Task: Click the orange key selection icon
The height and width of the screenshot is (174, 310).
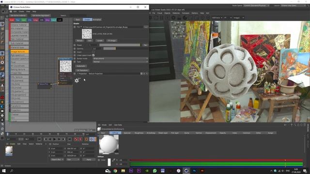Action: point(86,139)
